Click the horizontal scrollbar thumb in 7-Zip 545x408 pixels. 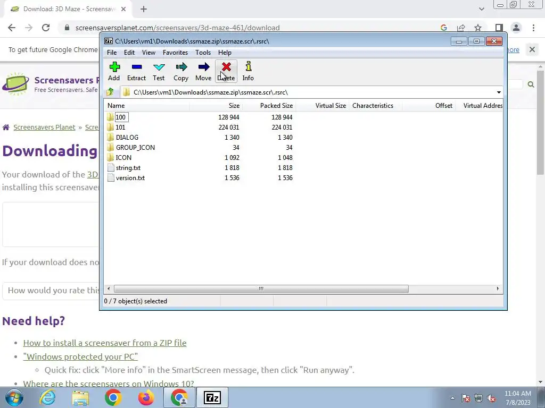pos(261,288)
